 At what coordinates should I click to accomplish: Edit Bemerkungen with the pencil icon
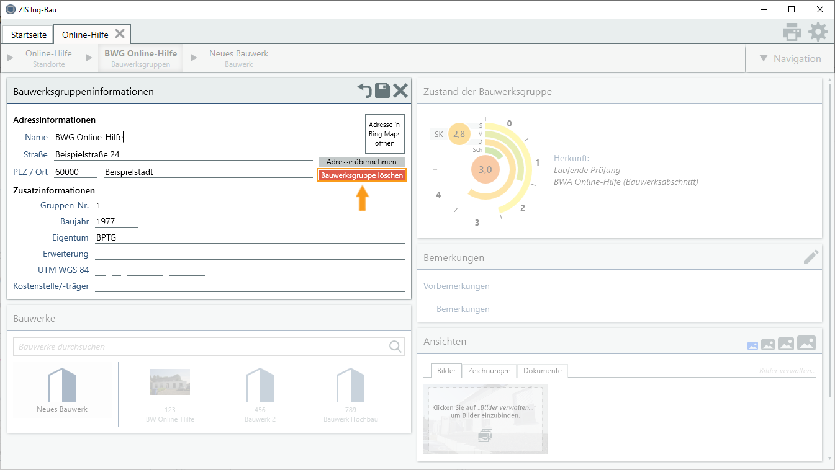[x=811, y=257]
